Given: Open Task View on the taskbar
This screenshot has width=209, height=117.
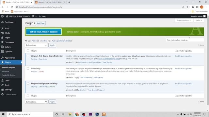Looking at the screenshot, I should pos(63,114).
